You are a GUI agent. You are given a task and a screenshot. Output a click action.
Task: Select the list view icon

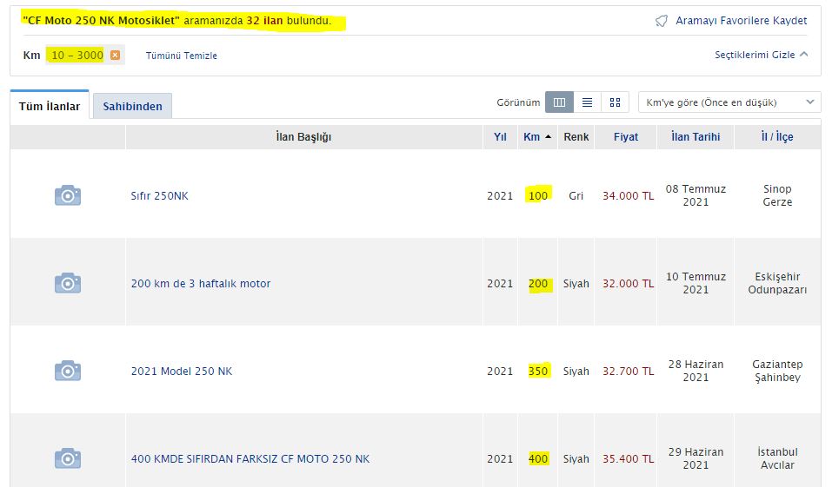pos(588,102)
